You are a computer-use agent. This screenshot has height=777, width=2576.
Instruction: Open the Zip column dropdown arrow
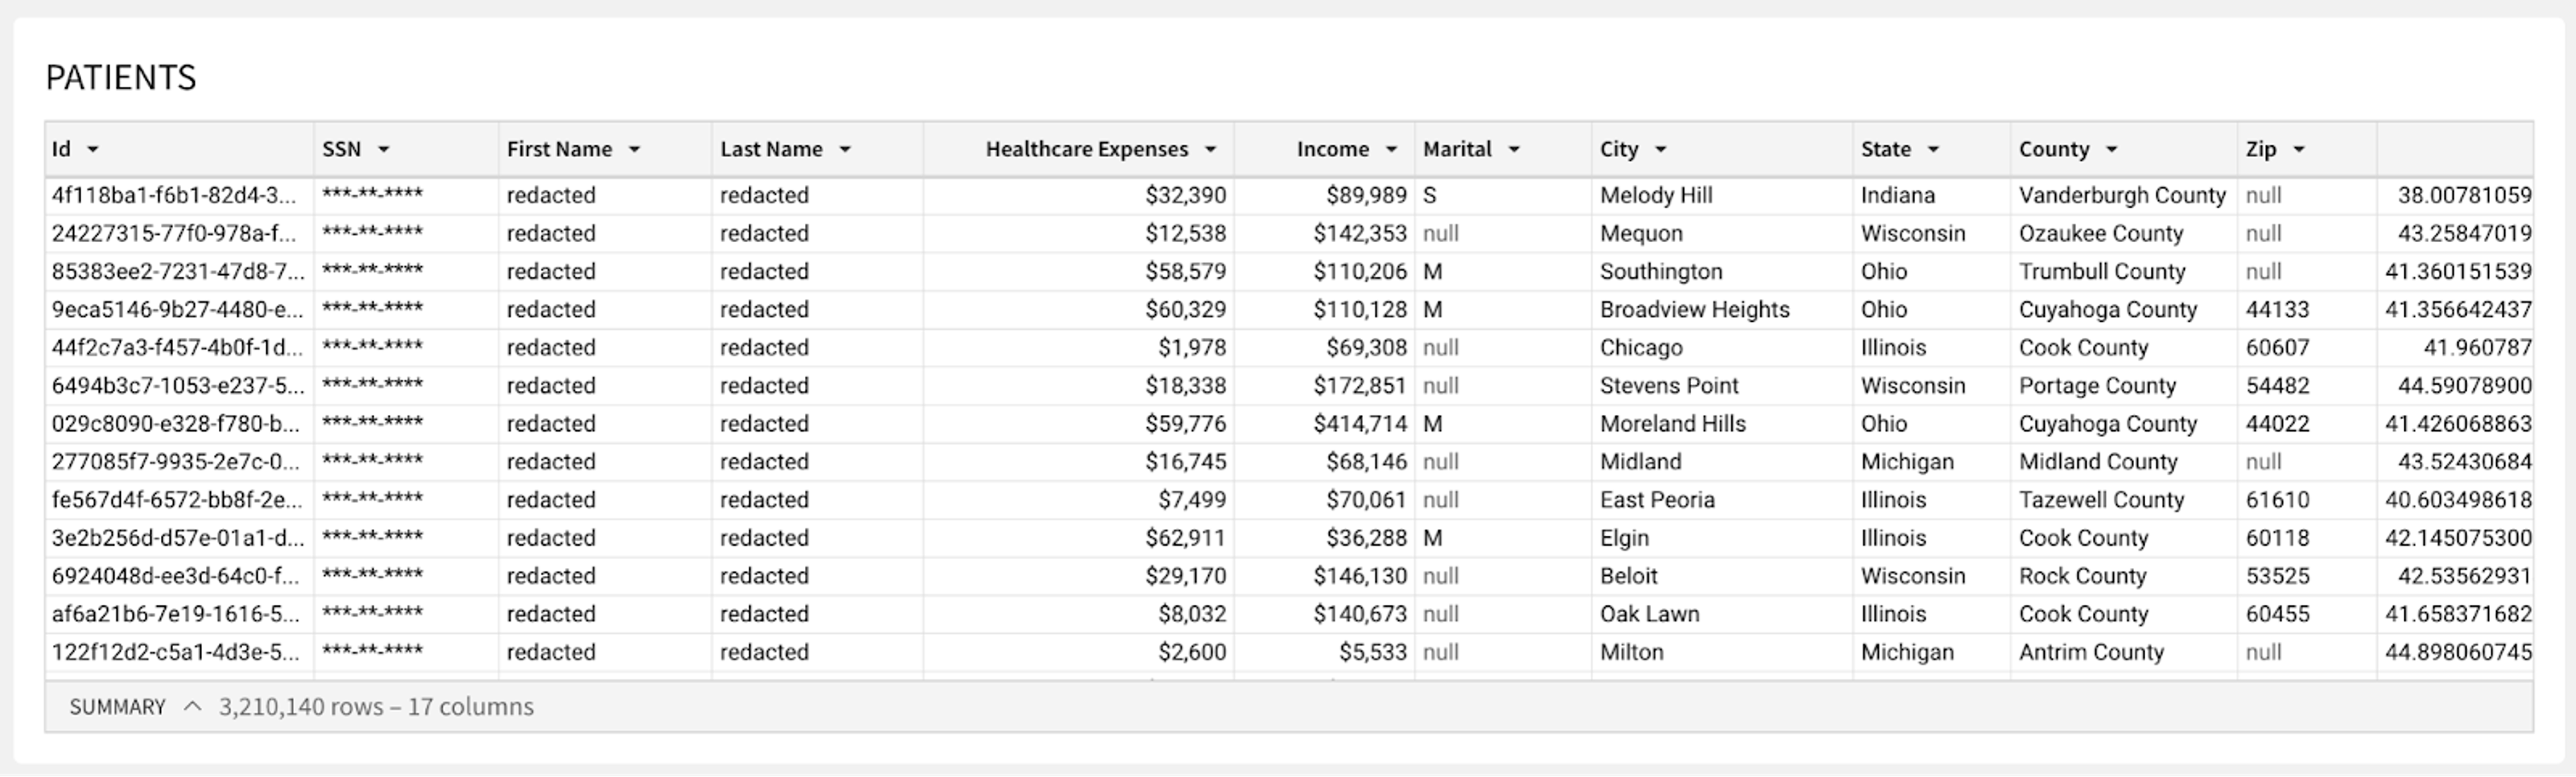click(x=2299, y=150)
